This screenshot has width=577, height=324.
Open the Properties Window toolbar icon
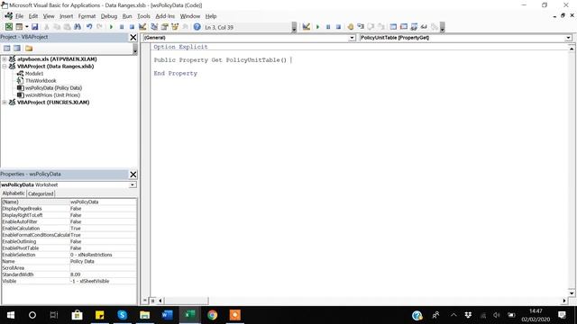164,27
